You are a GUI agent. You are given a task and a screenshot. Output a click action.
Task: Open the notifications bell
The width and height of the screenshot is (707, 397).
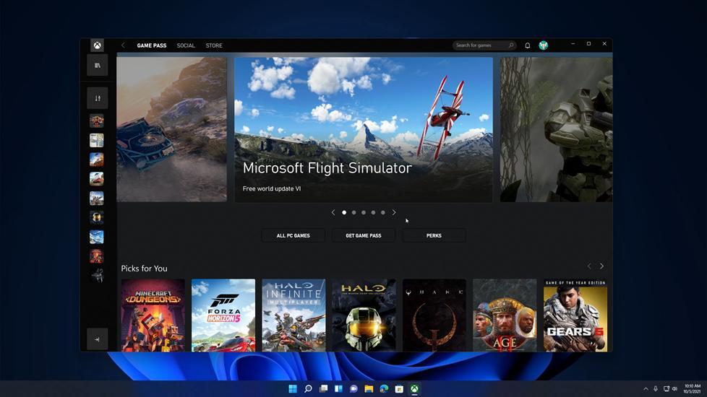[527, 45]
